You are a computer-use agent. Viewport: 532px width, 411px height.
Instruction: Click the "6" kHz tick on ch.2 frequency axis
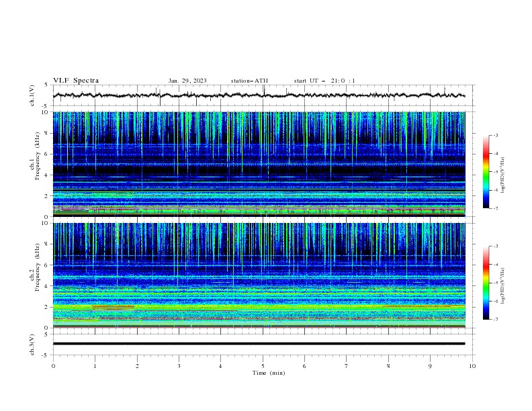click(x=46, y=265)
